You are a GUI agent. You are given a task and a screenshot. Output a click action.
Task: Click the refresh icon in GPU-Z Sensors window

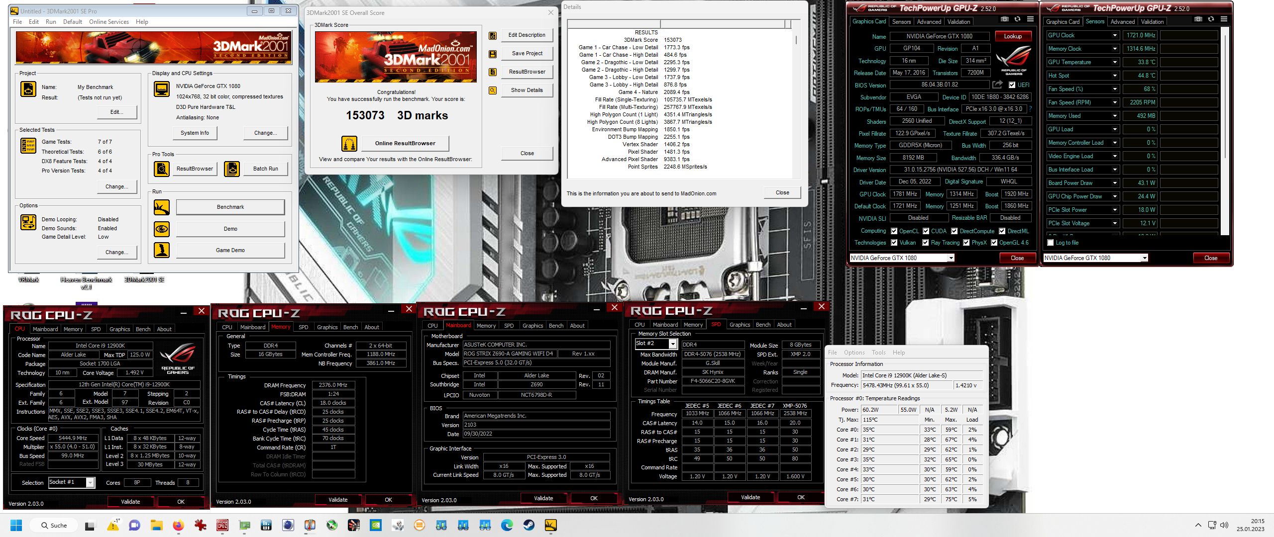click(1211, 19)
